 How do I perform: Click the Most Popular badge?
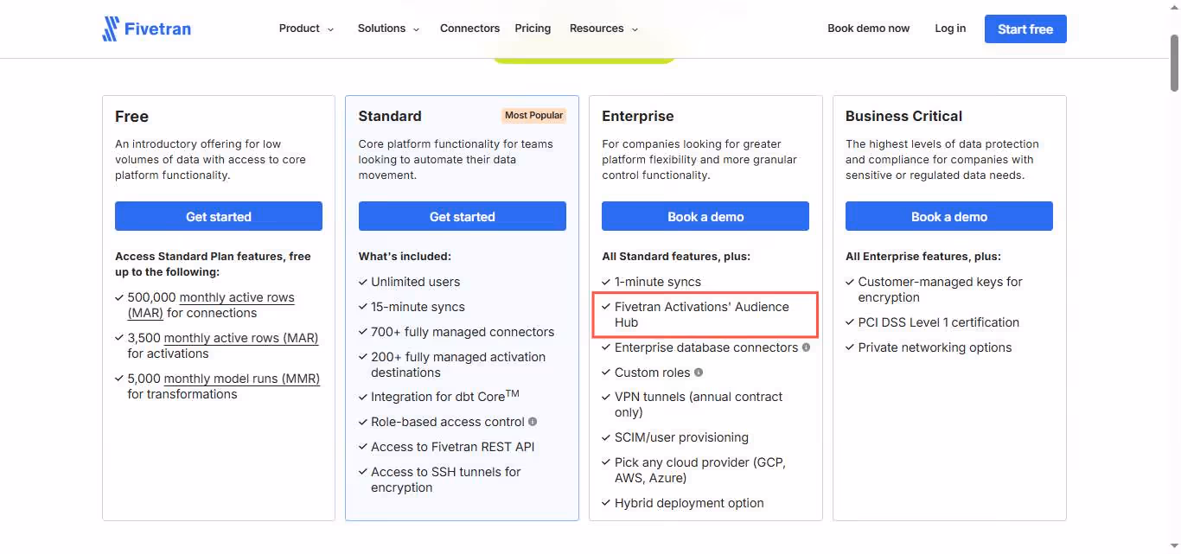(534, 115)
